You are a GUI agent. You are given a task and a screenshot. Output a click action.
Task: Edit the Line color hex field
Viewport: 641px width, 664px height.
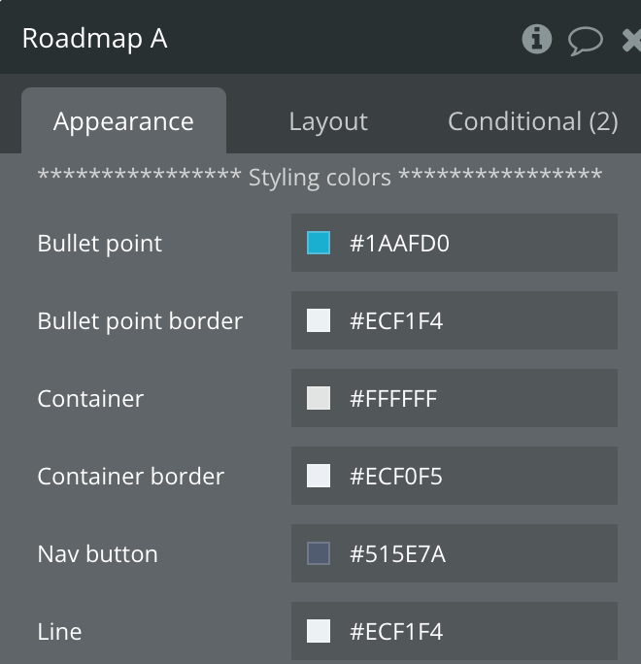click(x=455, y=631)
